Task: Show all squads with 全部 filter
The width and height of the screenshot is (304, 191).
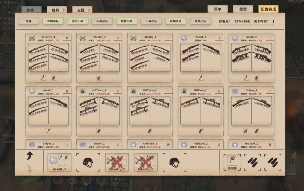Action: coord(28,21)
